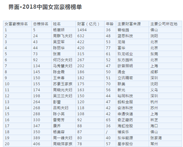This screenshot has width=183, height=147.
Task: Select the name cell 杨惠妍
Action: [59, 30]
